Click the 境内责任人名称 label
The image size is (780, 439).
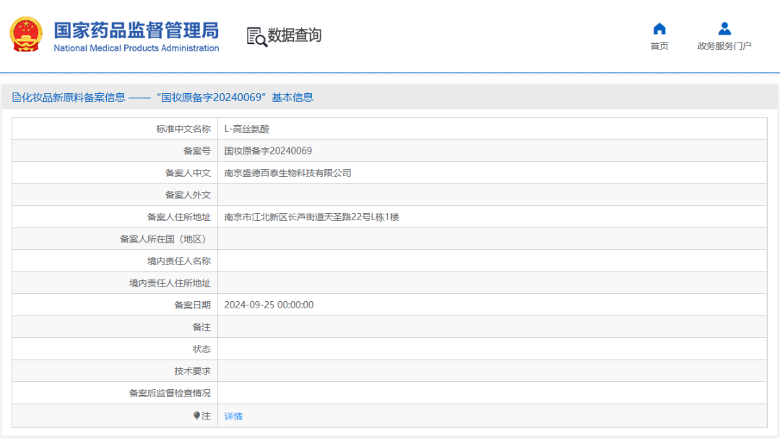(x=178, y=261)
